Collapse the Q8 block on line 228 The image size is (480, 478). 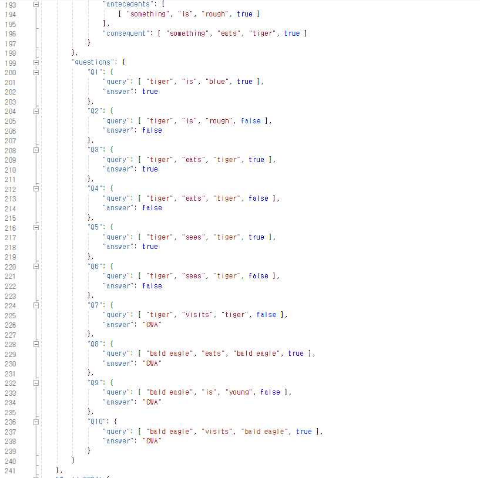[x=36, y=344]
